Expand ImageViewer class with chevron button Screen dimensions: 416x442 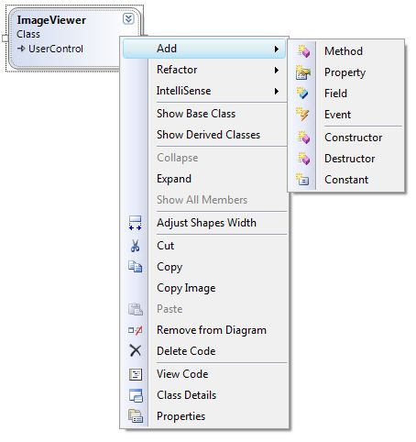[128, 19]
